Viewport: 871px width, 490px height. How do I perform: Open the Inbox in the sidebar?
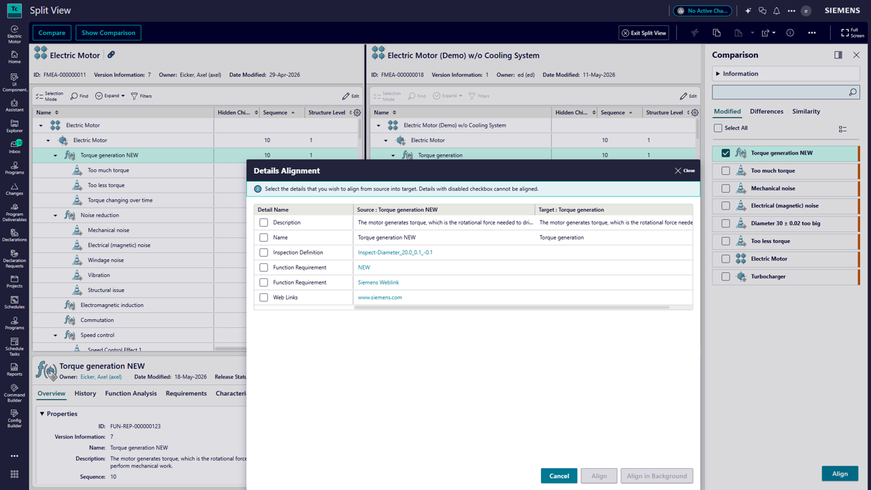click(14, 146)
